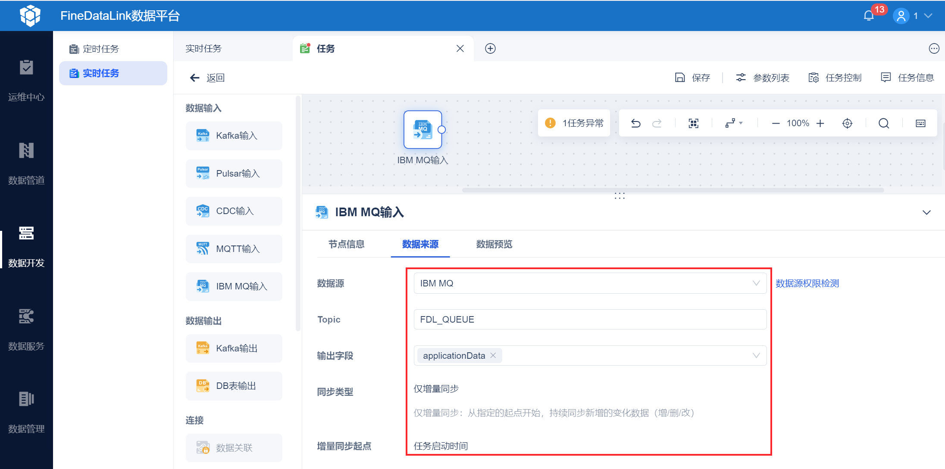Click the 保存 button

pyautogui.click(x=693, y=78)
